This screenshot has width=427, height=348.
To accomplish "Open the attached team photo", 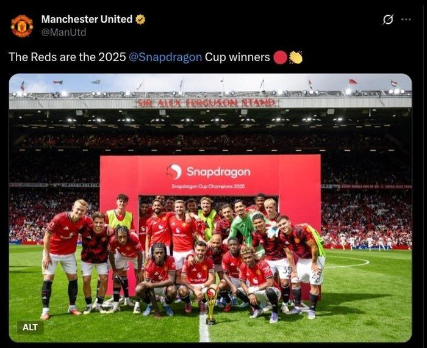I will (210, 208).
